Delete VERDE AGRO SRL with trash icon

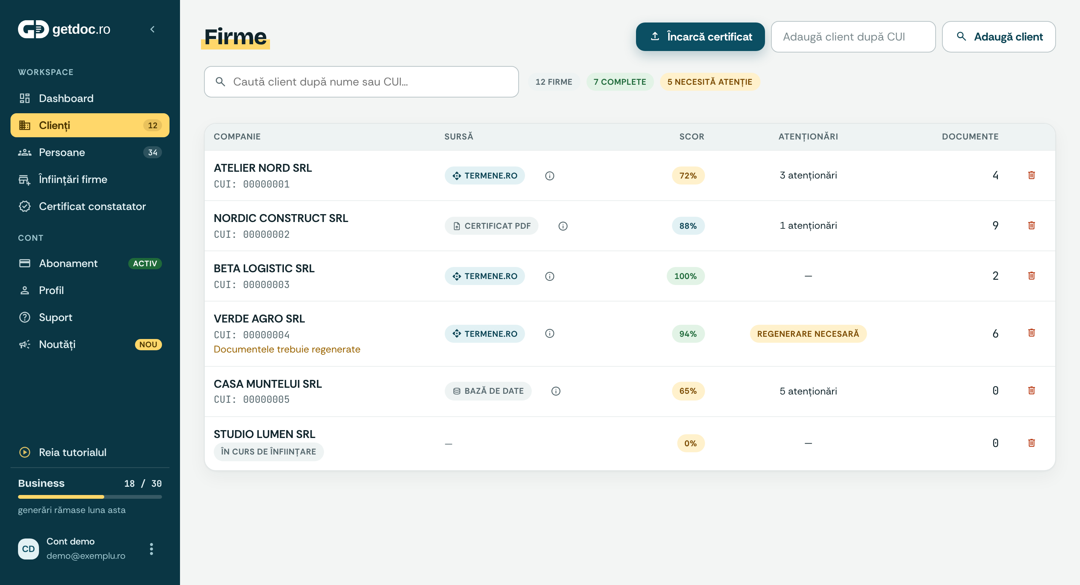tap(1032, 333)
